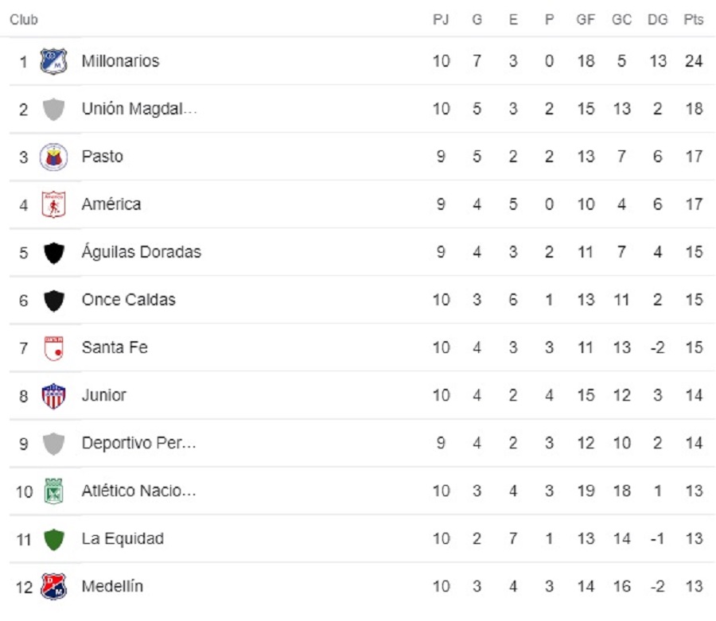The height and width of the screenshot is (621, 716).
Task: Click the Once Caldas black shield
Action: point(53,301)
